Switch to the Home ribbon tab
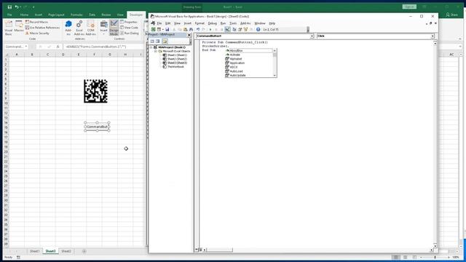The width and height of the screenshot is (466, 262). (24, 15)
